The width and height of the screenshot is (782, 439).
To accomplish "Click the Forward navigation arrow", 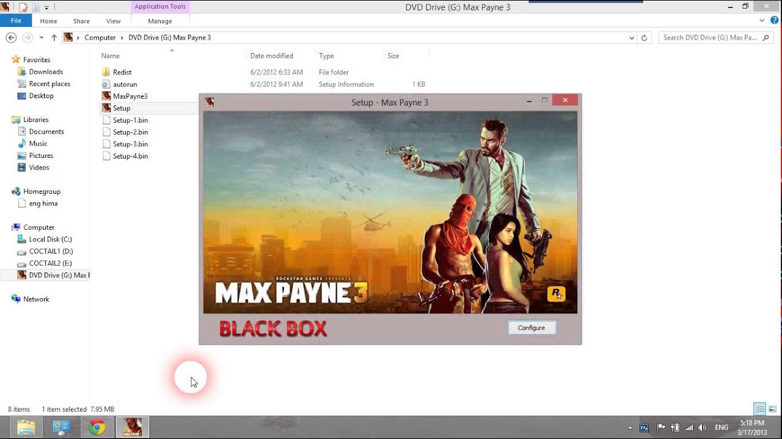I will click(x=27, y=37).
